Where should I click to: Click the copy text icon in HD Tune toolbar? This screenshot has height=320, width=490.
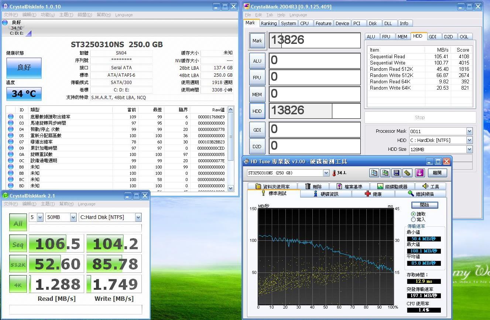[x=374, y=173]
